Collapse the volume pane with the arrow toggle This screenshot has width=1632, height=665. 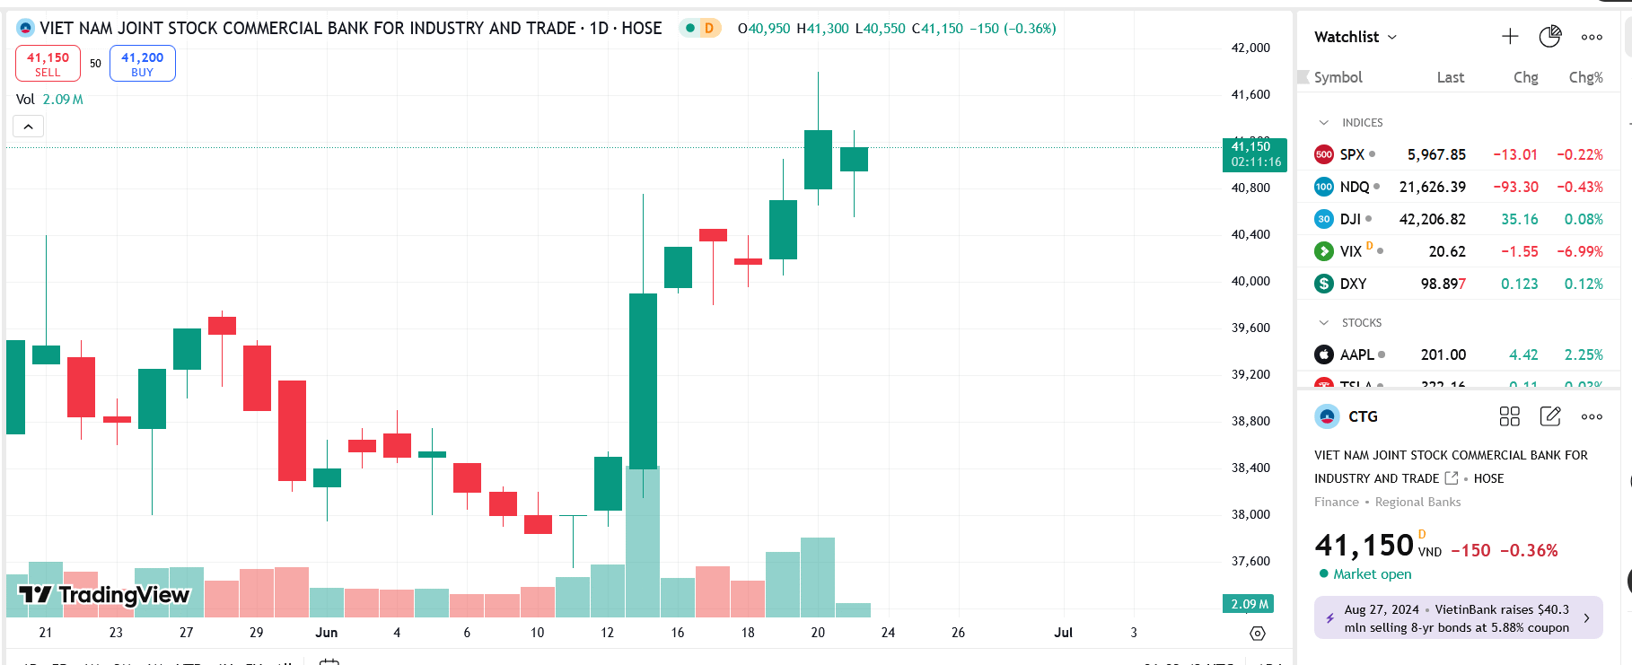coord(28,126)
